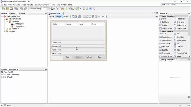
Task: Click the Save button in form
Action: click(x=100, y=57)
